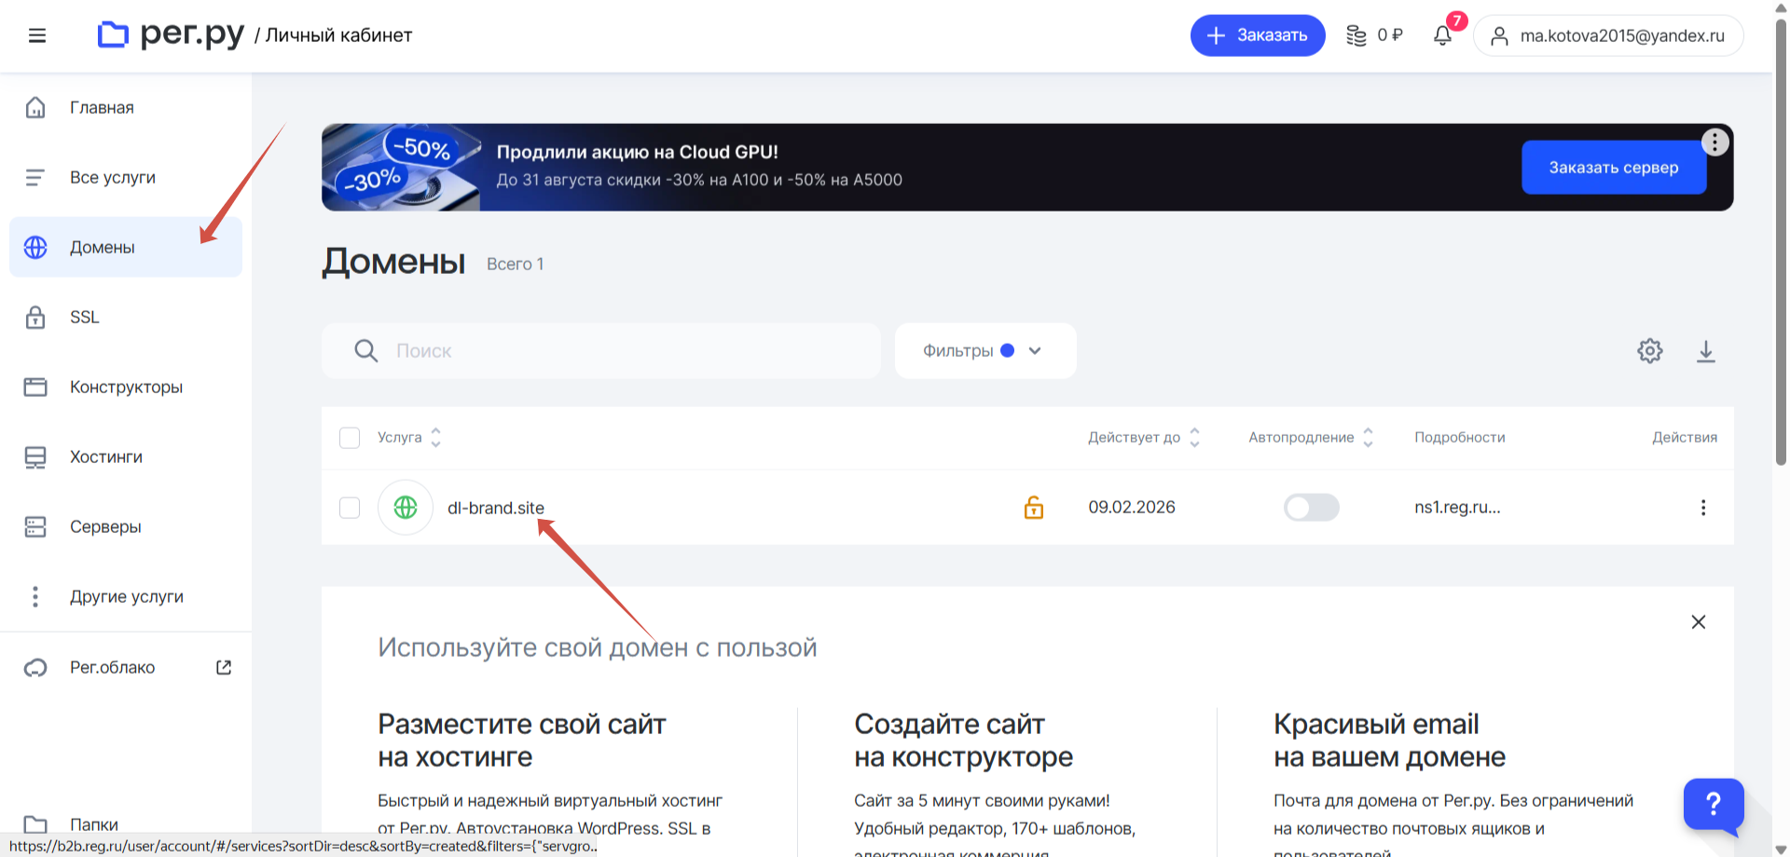Screen dimensions: 1790x857
Task: Click the orange unlocked padlock icon
Action: click(1034, 507)
